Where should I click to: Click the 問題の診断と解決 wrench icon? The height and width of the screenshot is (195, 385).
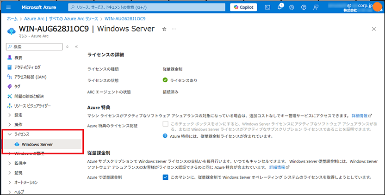(10, 96)
